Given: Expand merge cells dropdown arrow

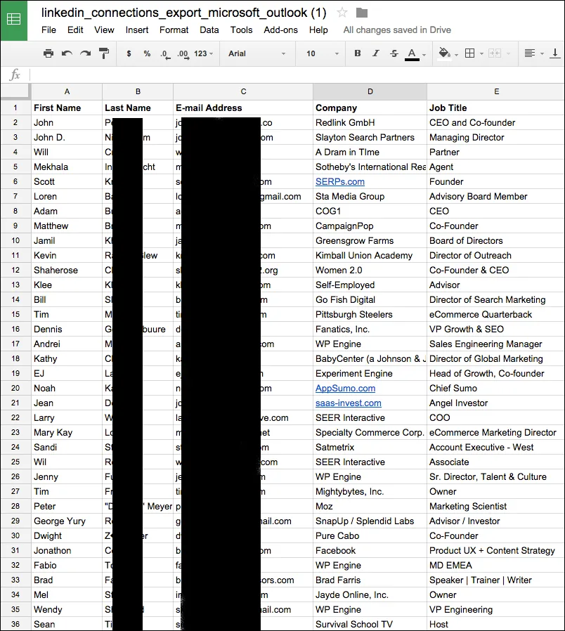Looking at the screenshot, I should click(508, 54).
